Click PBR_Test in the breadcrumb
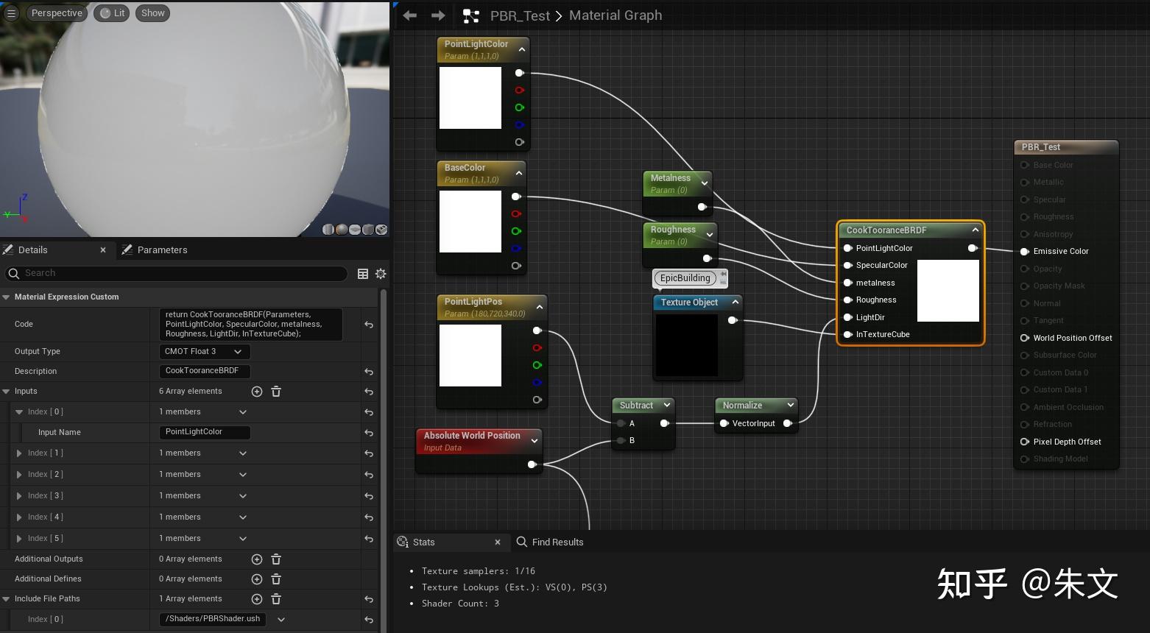Image resolution: width=1150 pixels, height=633 pixels. click(520, 15)
